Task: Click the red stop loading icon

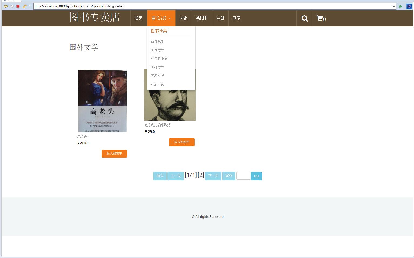Action: click(18, 6)
